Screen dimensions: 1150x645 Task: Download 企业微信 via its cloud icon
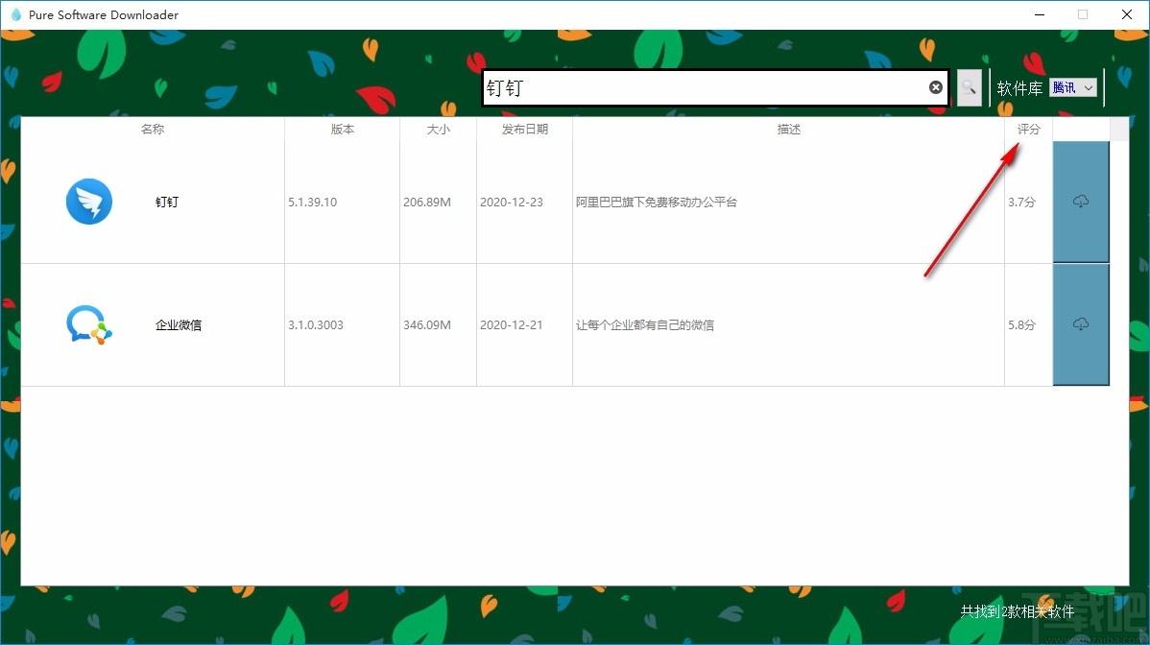point(1081,324)
